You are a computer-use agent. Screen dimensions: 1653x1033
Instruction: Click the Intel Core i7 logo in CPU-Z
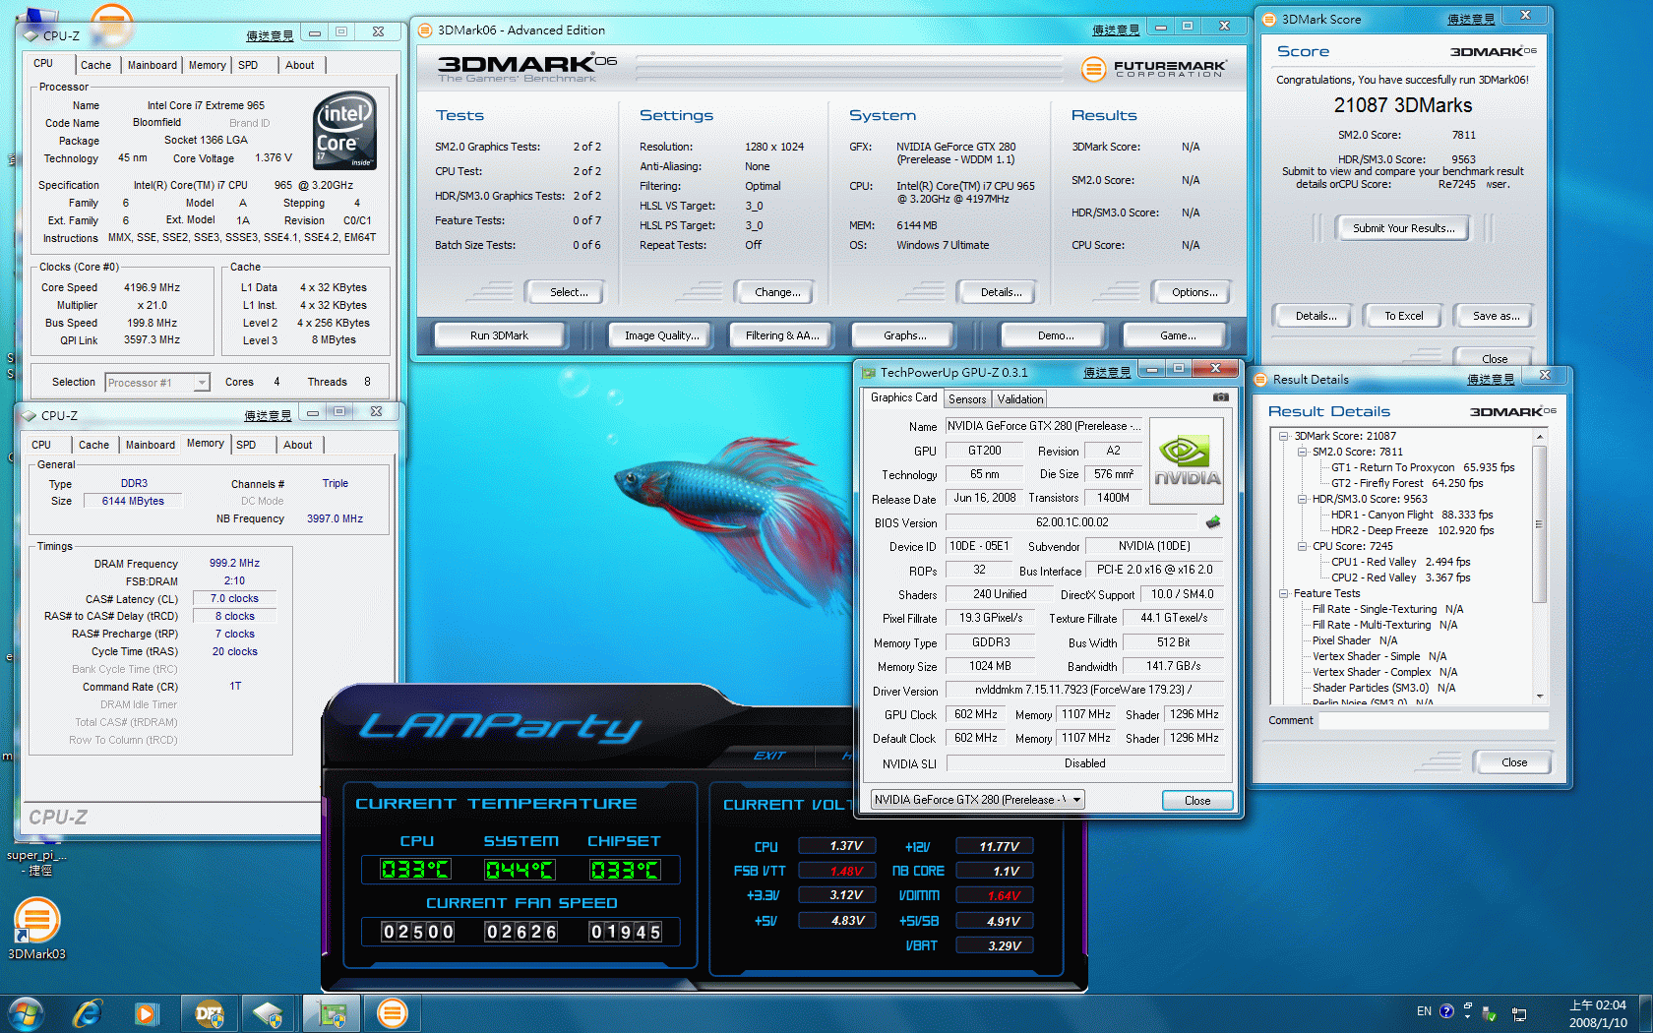345,131
